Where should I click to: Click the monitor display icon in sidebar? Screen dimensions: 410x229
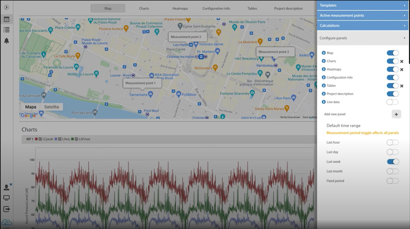point(6,198)
